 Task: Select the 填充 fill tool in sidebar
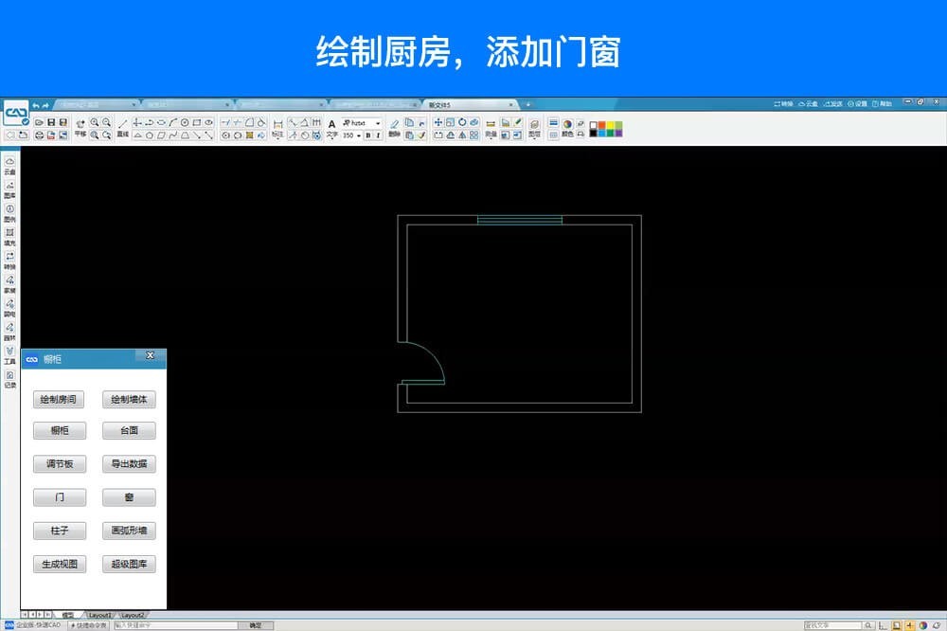pyautogui.click(x=9, y=236)
